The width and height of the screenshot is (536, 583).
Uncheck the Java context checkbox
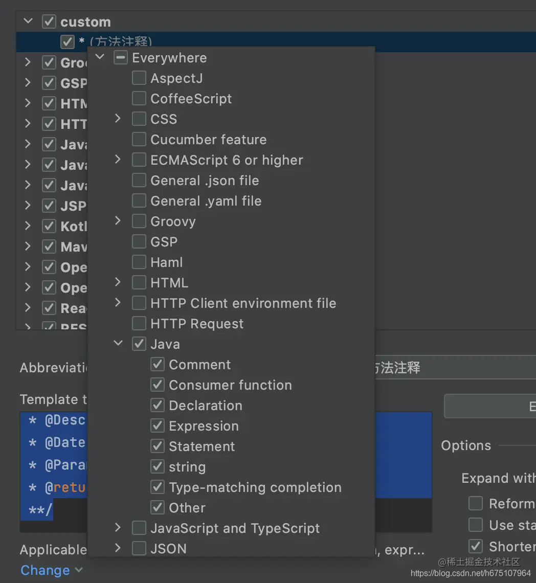coord(139,344)
